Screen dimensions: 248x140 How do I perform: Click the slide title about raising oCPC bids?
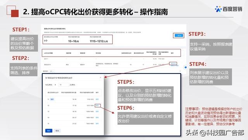(95, 12)
